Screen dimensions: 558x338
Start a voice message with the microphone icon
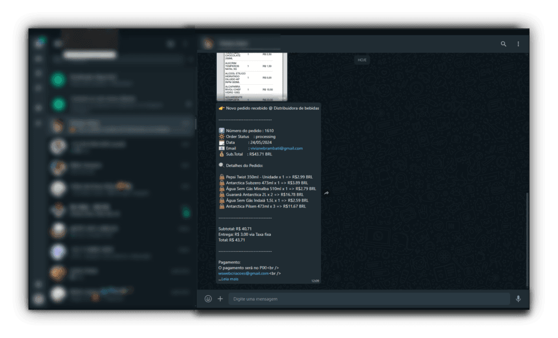[518, 299]
